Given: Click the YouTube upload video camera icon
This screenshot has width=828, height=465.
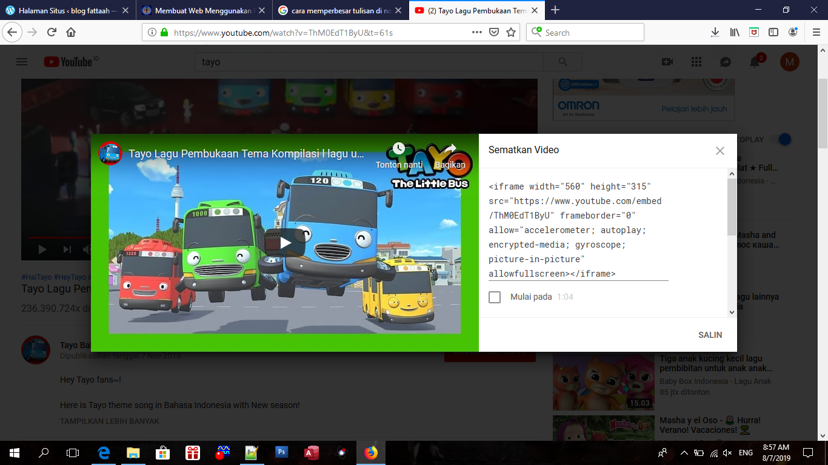Looking at the screenshot, I should coord(667,62).
